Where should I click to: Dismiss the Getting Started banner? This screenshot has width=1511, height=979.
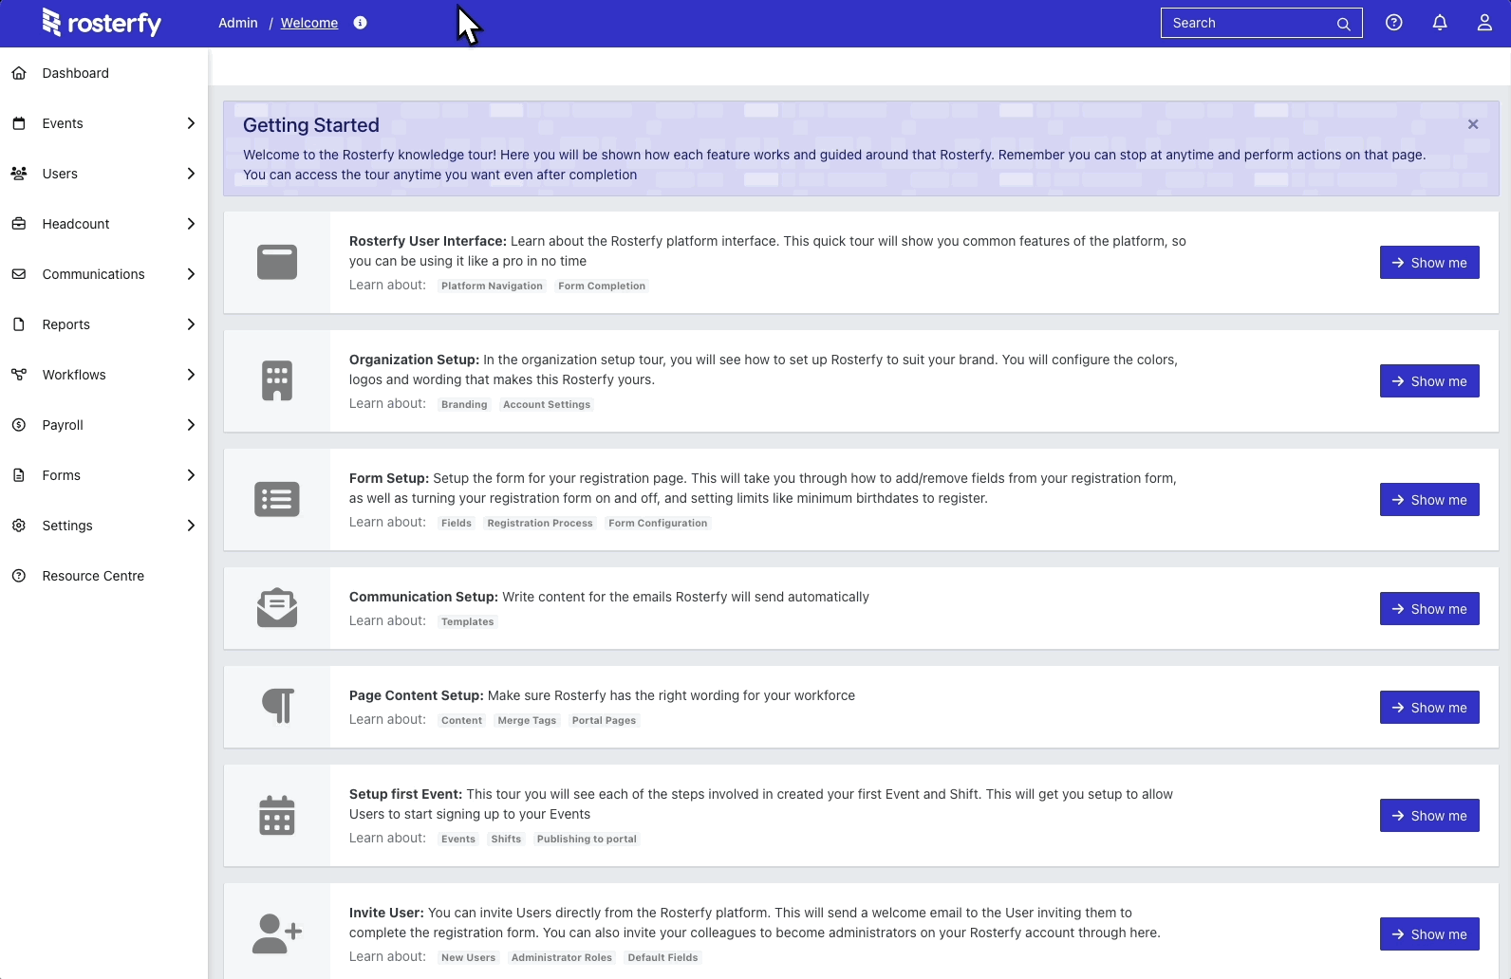tap(1472, 124)
